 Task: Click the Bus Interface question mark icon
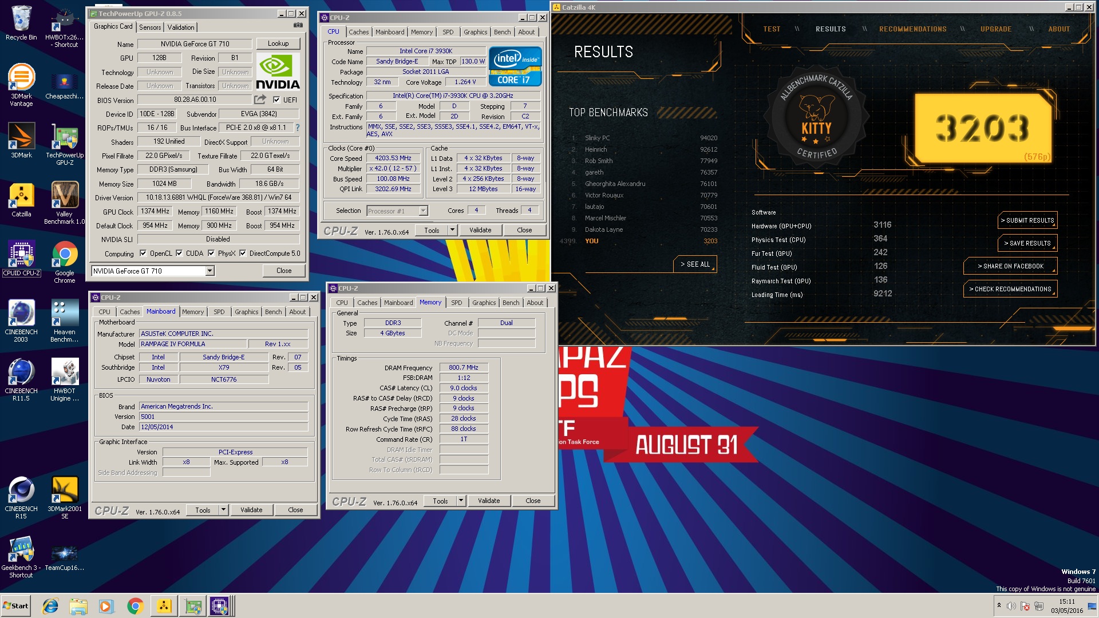(297, 128)
